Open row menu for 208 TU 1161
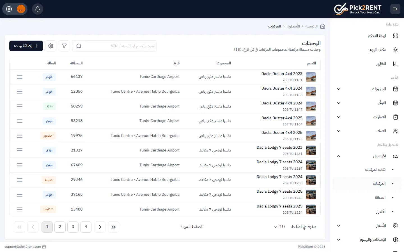 click(20, 77)
